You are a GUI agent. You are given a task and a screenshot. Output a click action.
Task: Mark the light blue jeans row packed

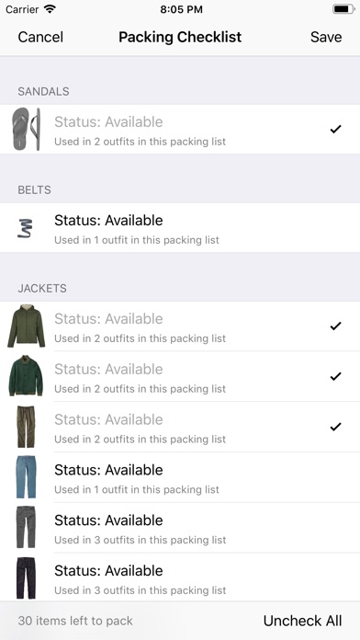click(180, 477)
